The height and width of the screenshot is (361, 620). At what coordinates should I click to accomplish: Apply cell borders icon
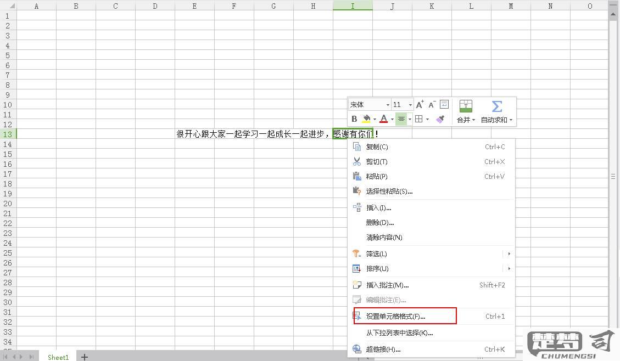click(419, 119)
